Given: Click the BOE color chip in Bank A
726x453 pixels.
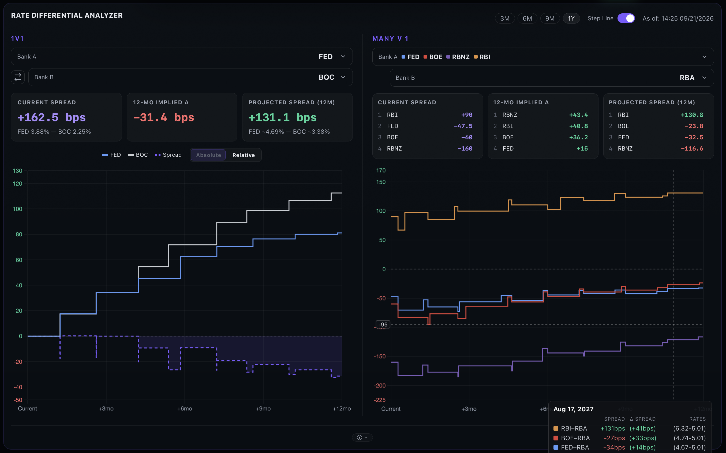Looking at the screenshot, I should coord(425,57).
